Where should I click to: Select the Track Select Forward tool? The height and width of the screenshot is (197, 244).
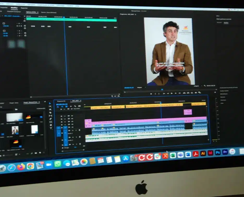pyautogui.click(x=50, y=106)
